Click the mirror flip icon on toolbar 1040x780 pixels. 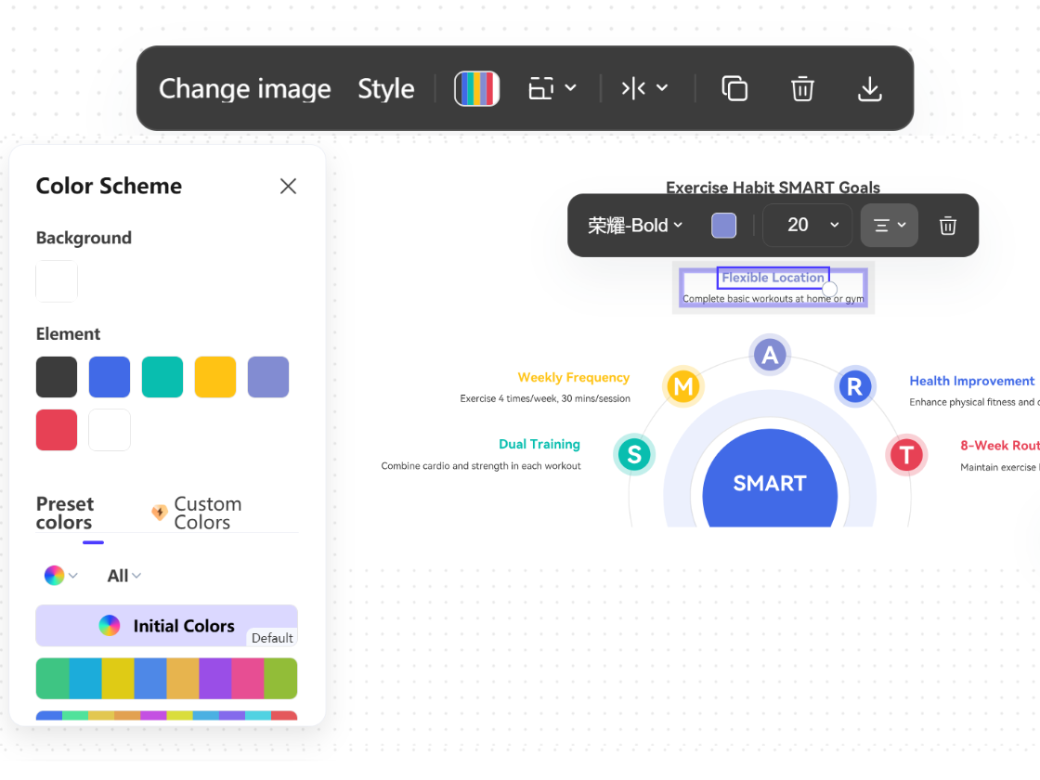636,88
